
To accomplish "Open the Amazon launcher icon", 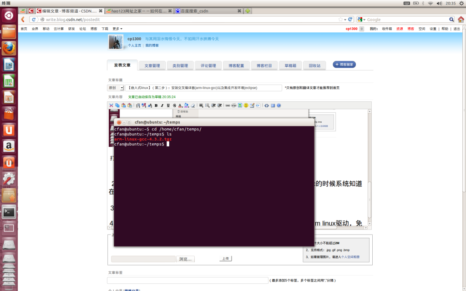I will 9,146.
